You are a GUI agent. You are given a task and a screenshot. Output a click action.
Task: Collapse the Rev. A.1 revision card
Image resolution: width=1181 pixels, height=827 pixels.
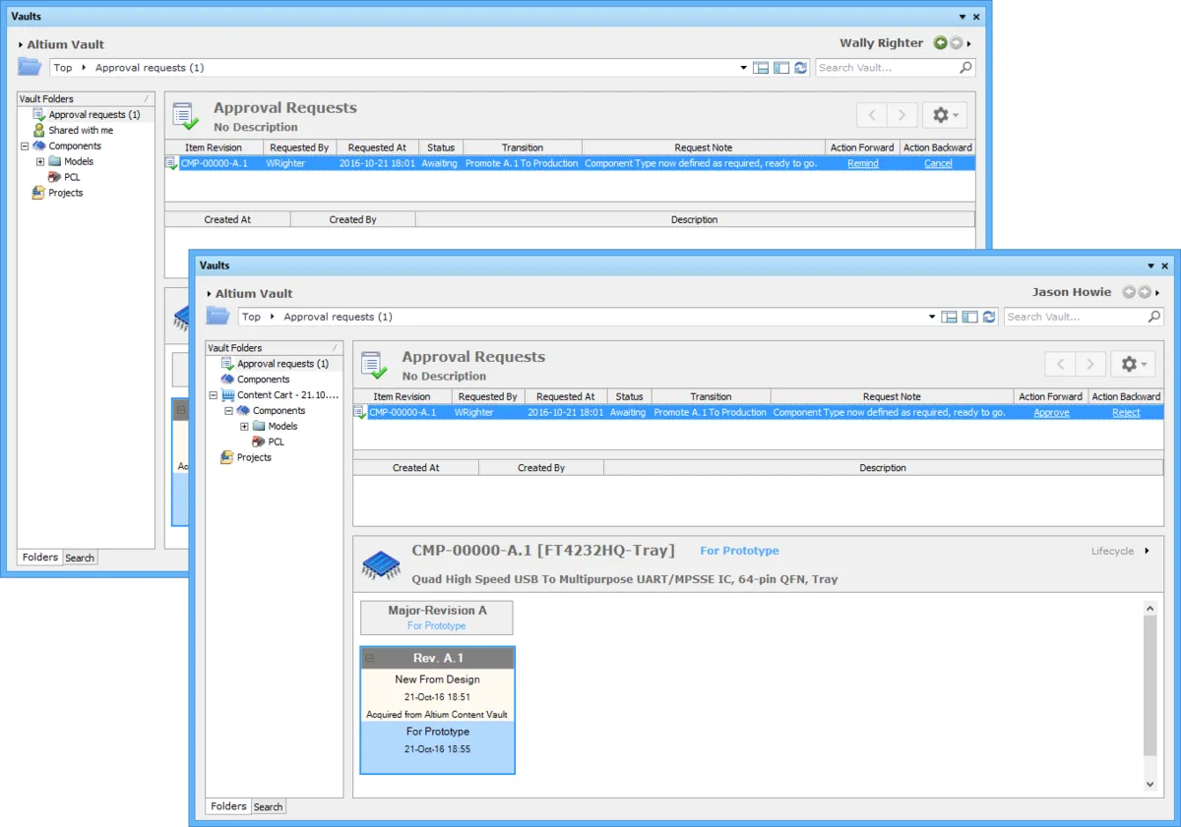(x=370, y=658)
